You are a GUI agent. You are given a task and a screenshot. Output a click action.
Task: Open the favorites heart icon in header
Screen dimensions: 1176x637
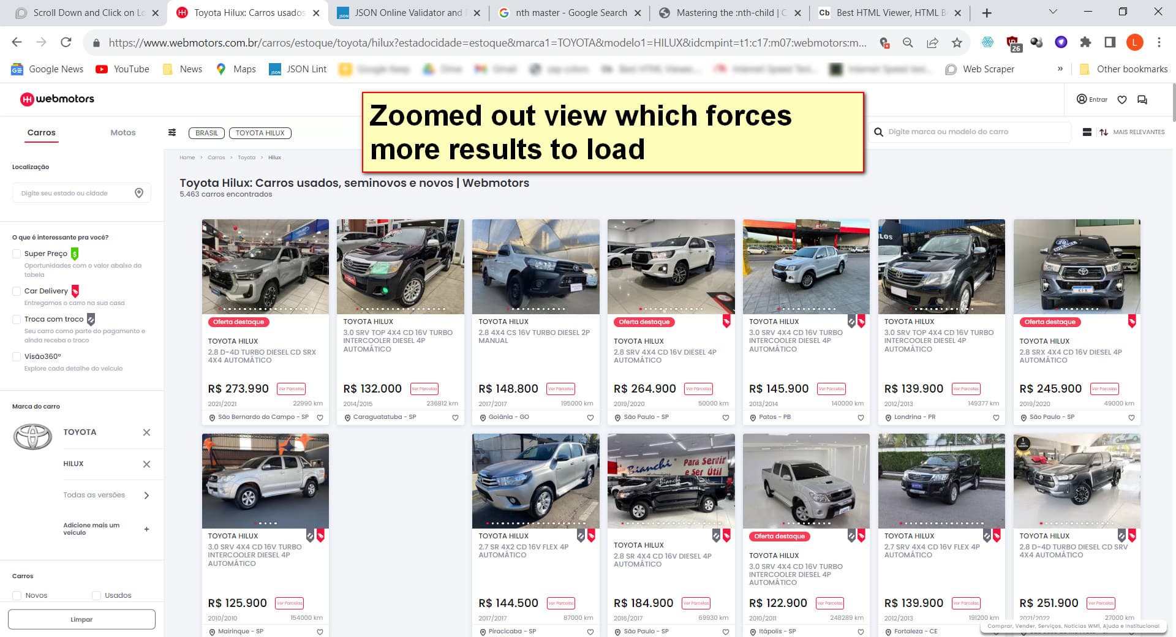coord(1121,100)
